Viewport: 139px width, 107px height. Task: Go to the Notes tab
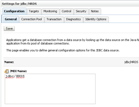(x=95, y=11)
